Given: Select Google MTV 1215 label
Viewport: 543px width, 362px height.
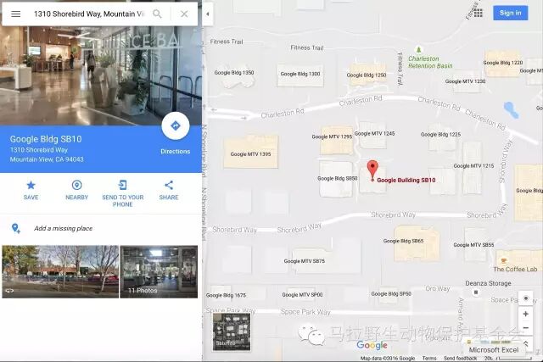Looking at the screenshot, I should tap(473, 166).
